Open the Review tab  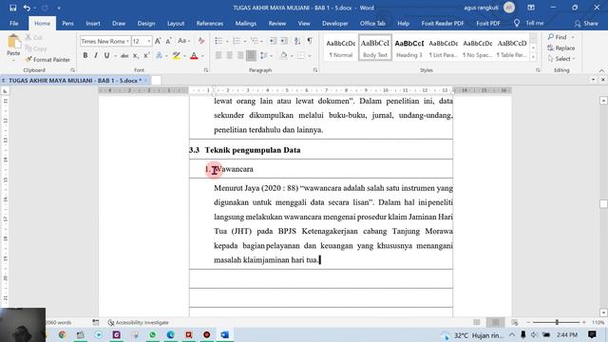(276, 23)
